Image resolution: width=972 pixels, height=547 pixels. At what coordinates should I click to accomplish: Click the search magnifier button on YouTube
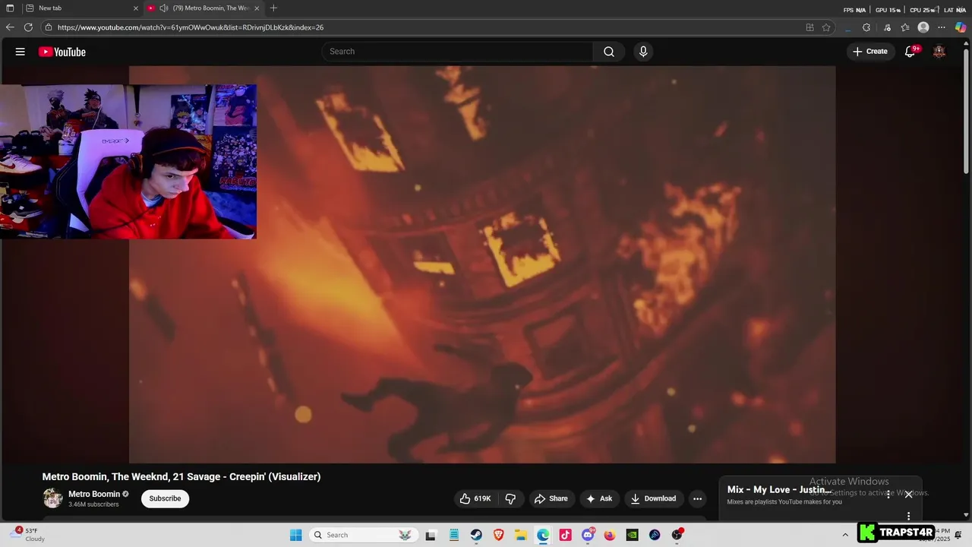point(609,52)
